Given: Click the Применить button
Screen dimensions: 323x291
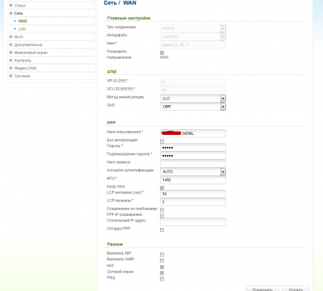Looking at the screenshot, I should (262, 289).
